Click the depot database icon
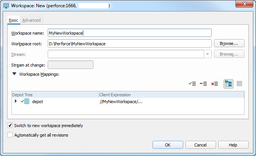256x156 pixels. coord(27,102)
